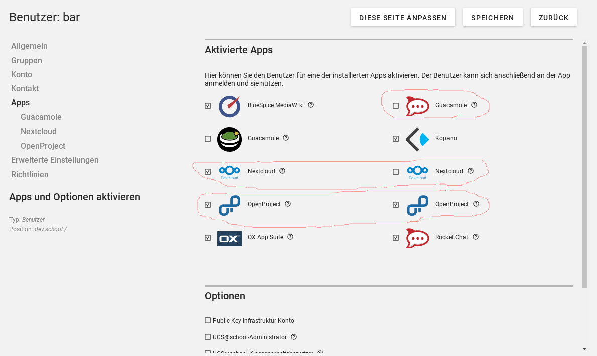Click the OX App Suite logo
The image size is (597, 356).
[x=229, y=238]
